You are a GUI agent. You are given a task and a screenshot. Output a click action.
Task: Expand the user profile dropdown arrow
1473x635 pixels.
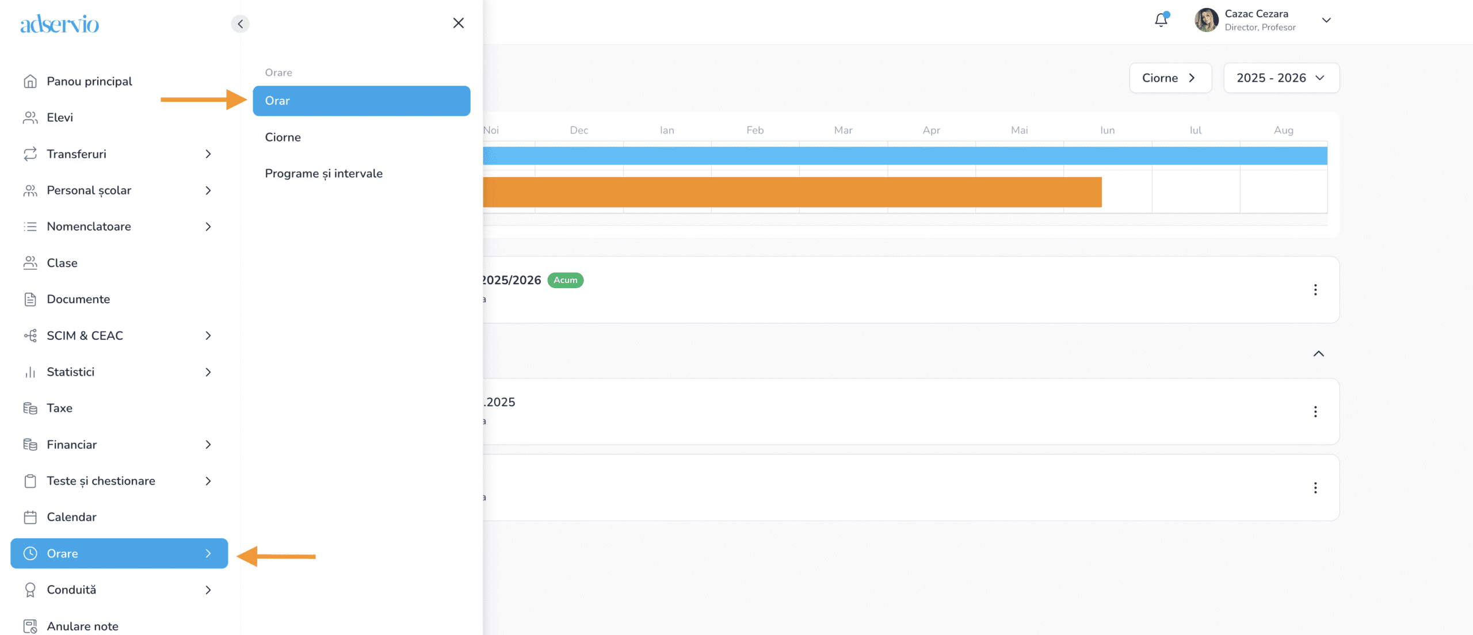click(1326, 20)
